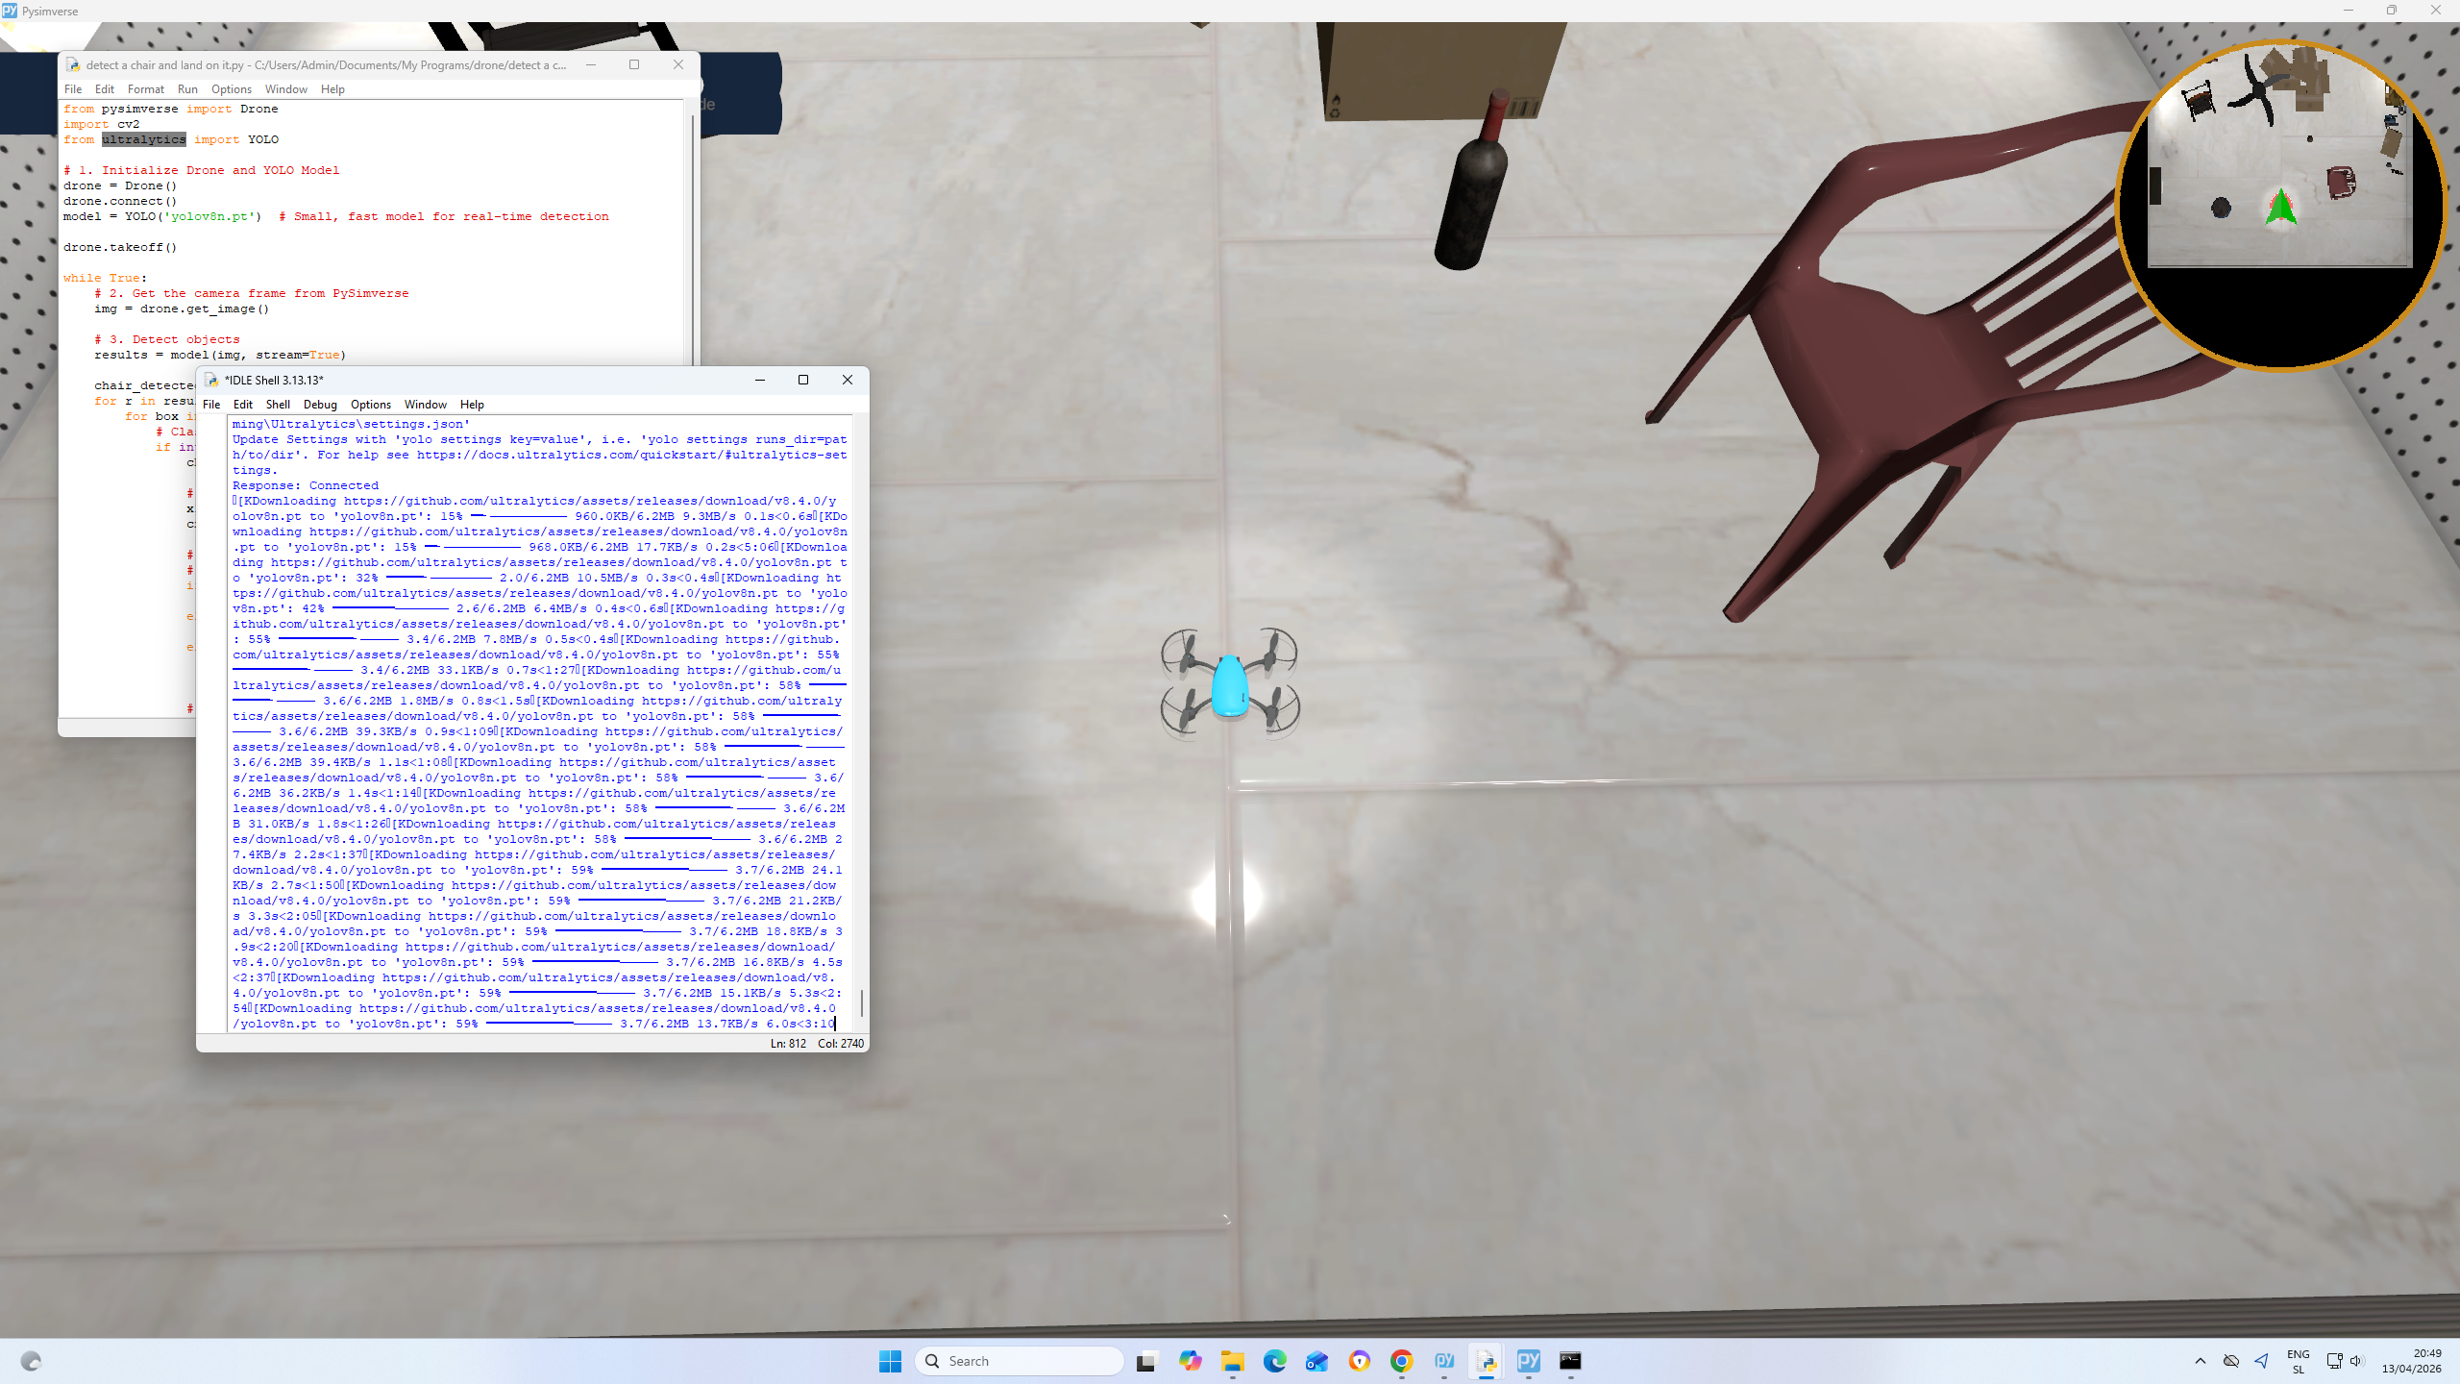
Task: Open Microsoft Edge from the taskbar
Action: coord(1274,1361)
